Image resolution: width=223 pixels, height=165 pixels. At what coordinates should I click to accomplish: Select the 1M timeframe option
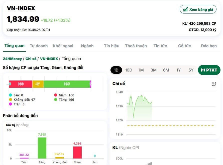pos(141,70)
